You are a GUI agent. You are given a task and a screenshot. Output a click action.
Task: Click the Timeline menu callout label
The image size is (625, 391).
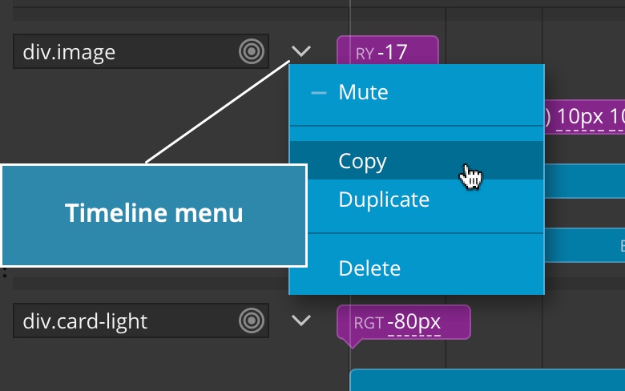pyautogui.click(x=154, y=216)
